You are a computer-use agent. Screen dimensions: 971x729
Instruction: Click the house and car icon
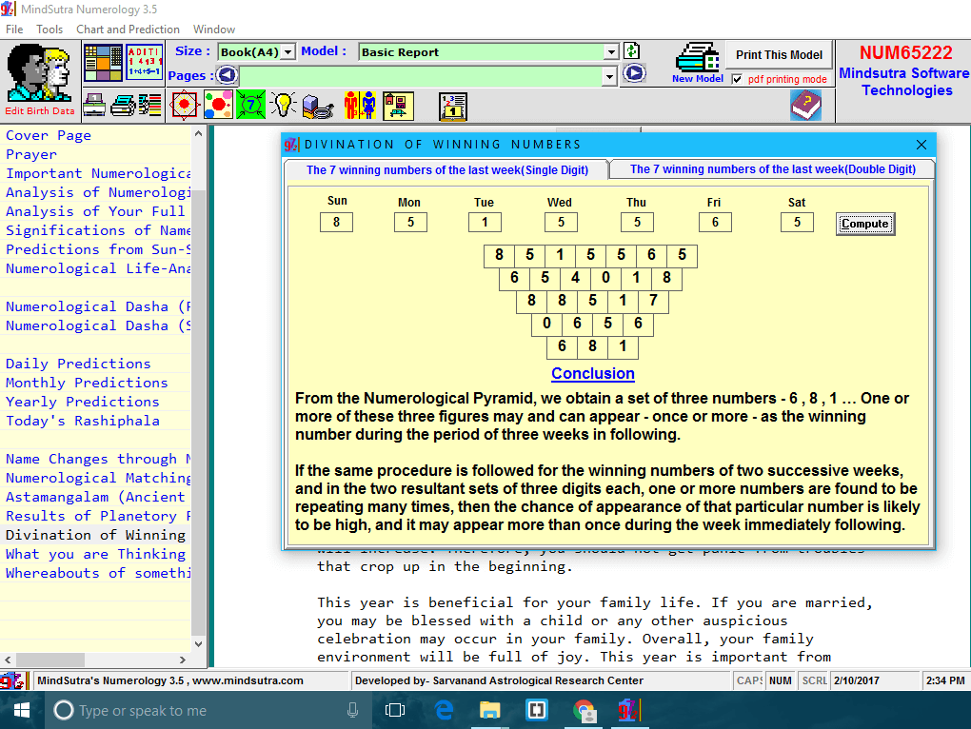[398, 106]
